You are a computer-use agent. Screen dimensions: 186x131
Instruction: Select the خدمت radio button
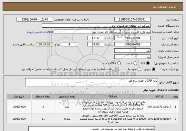[x=135, y=63]
